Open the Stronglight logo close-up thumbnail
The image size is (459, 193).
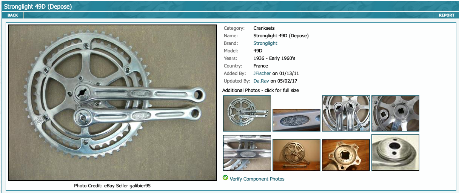(296, 120)
